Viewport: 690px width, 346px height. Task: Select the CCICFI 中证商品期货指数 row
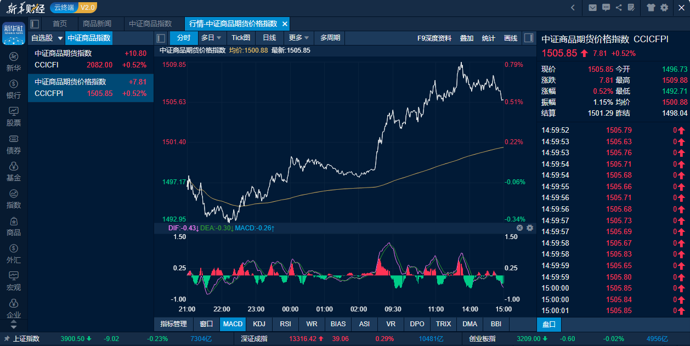[x=91, y=59]
